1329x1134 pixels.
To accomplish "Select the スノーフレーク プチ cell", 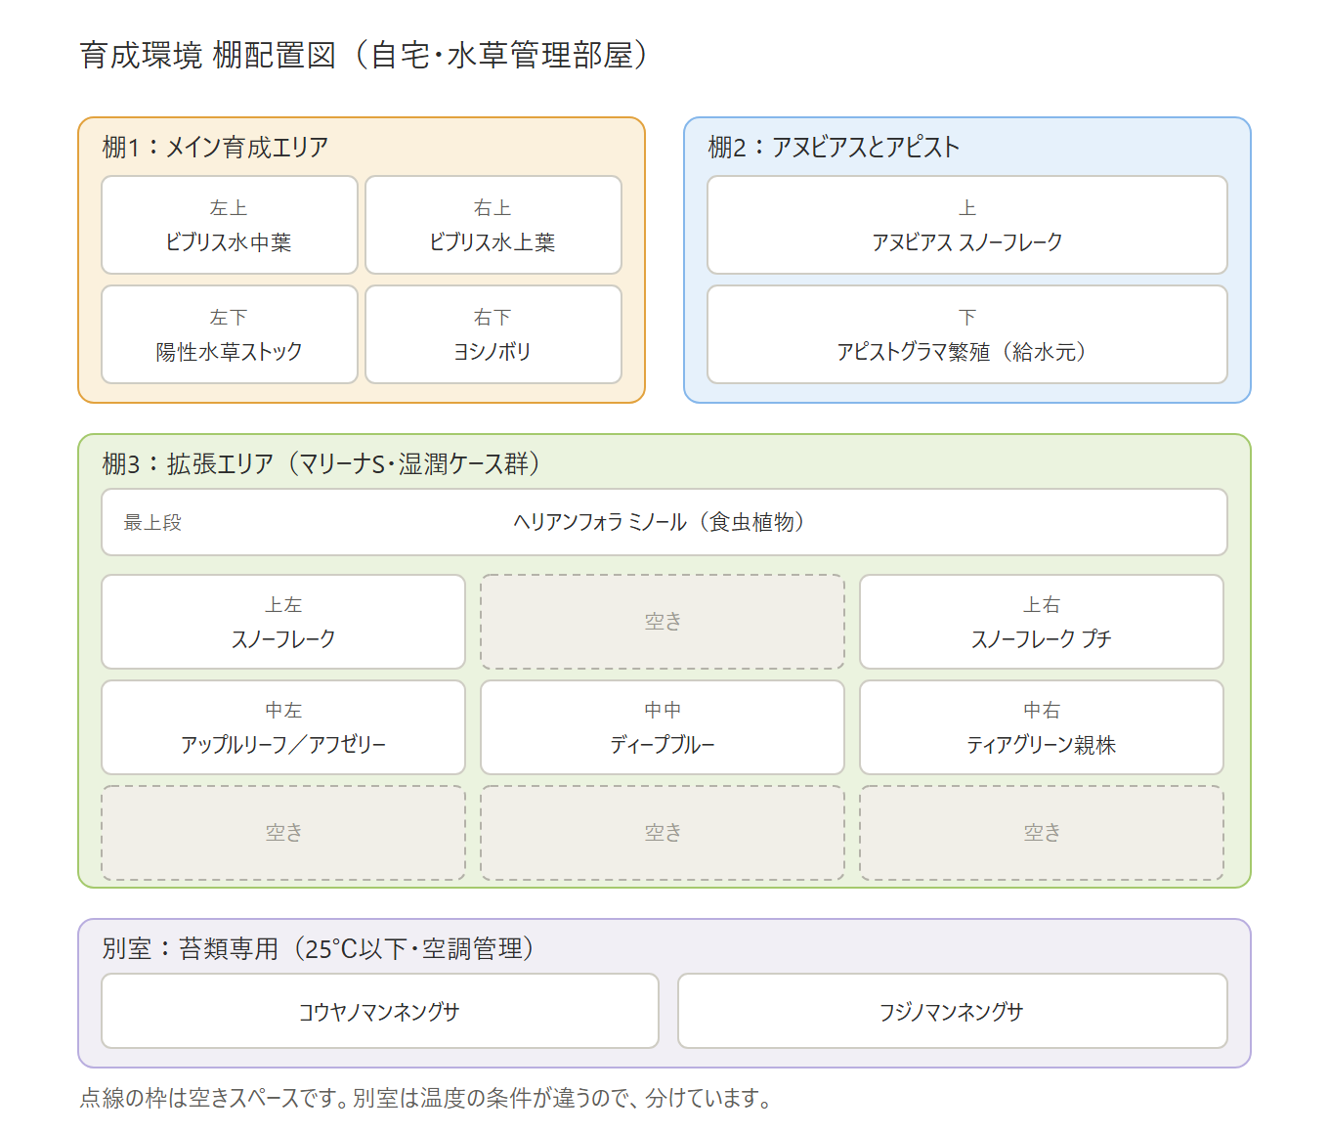I will pyautogui.click(x=1042, y=622).
